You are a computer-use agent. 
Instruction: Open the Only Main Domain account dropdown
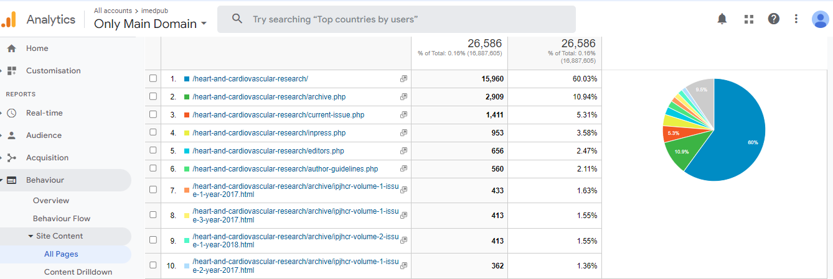click(150, 24)
